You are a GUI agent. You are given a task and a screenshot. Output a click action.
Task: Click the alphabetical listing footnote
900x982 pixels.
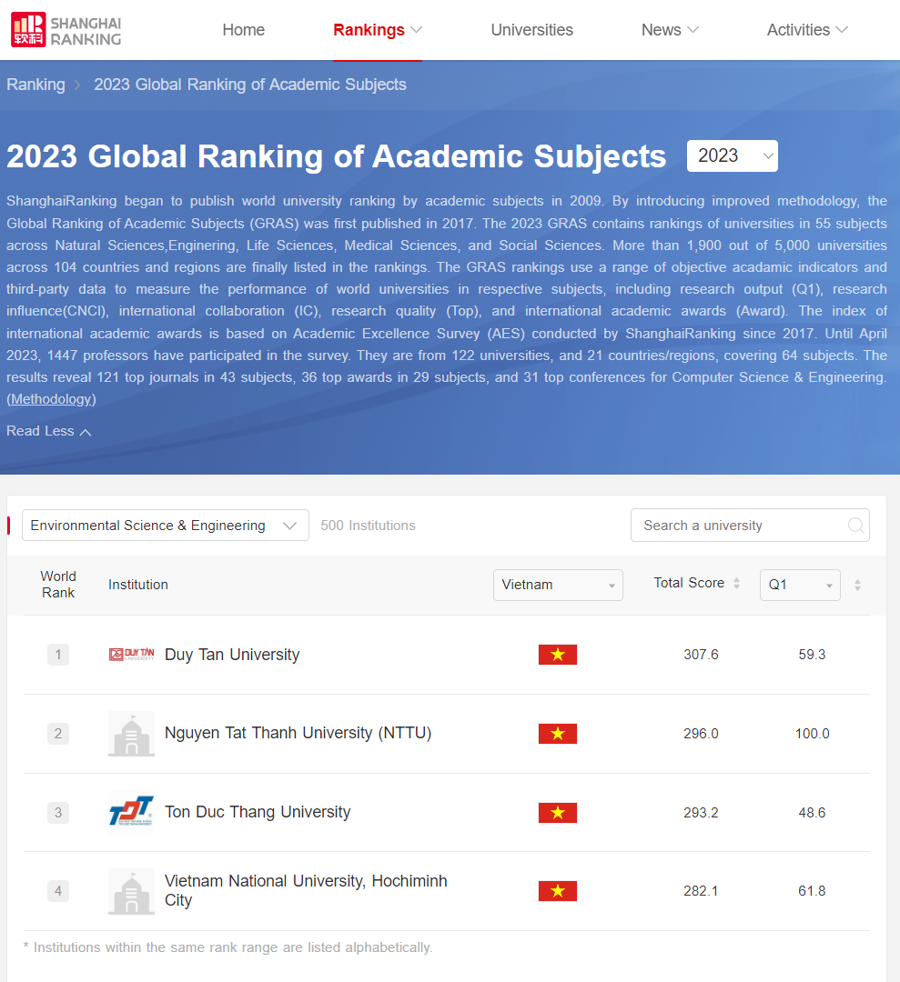228,947
